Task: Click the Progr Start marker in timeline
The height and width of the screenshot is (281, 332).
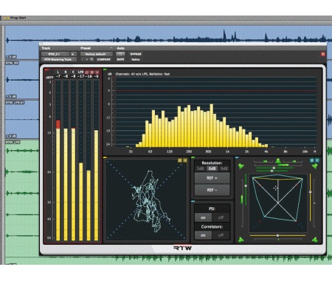Action: pos(15,18)
